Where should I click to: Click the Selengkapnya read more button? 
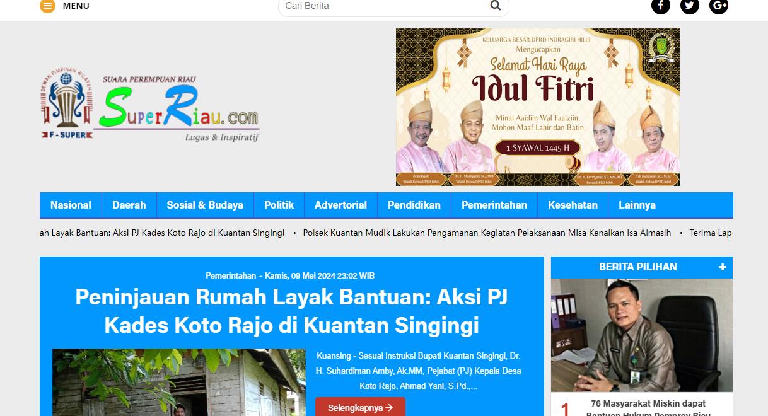pos(360,408)
